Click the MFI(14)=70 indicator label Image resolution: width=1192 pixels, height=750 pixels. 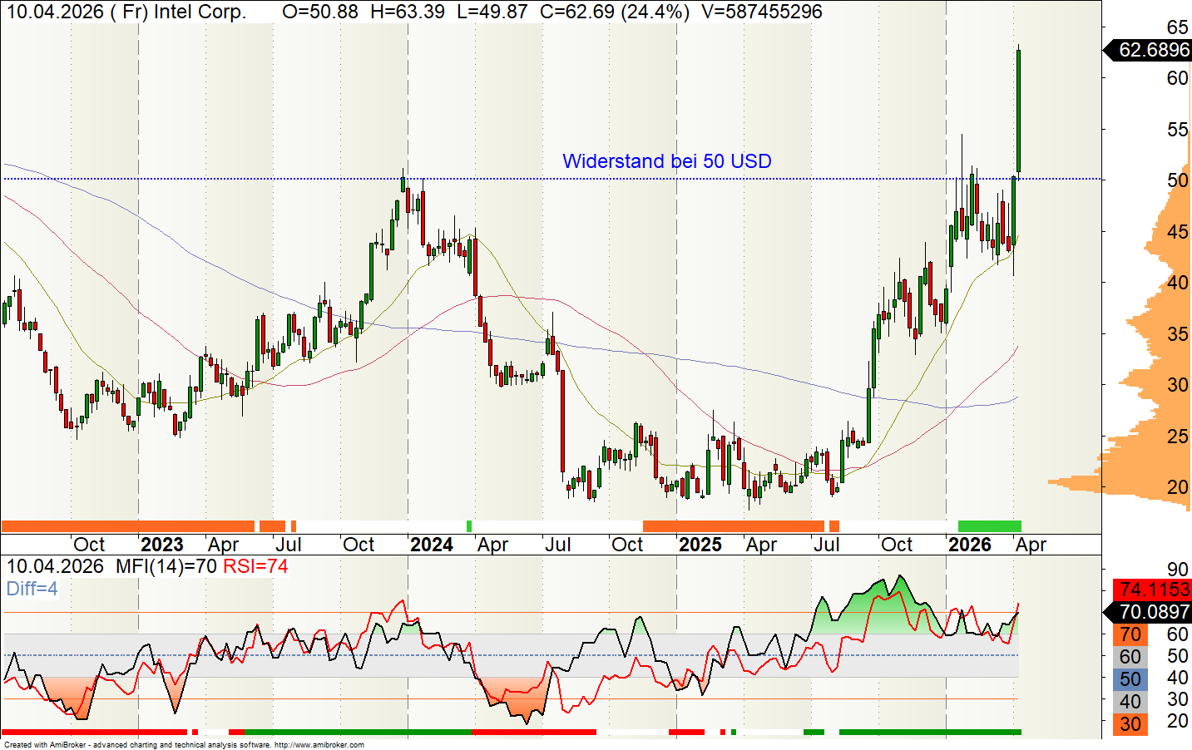coord(166,567)
